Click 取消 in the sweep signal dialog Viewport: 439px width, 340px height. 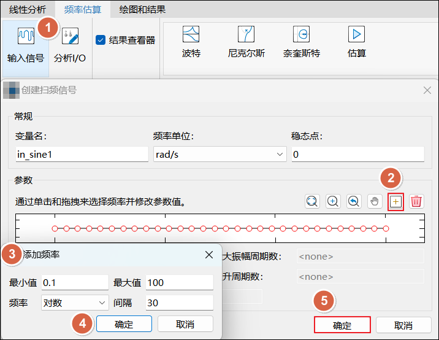[x=403, y=325]
